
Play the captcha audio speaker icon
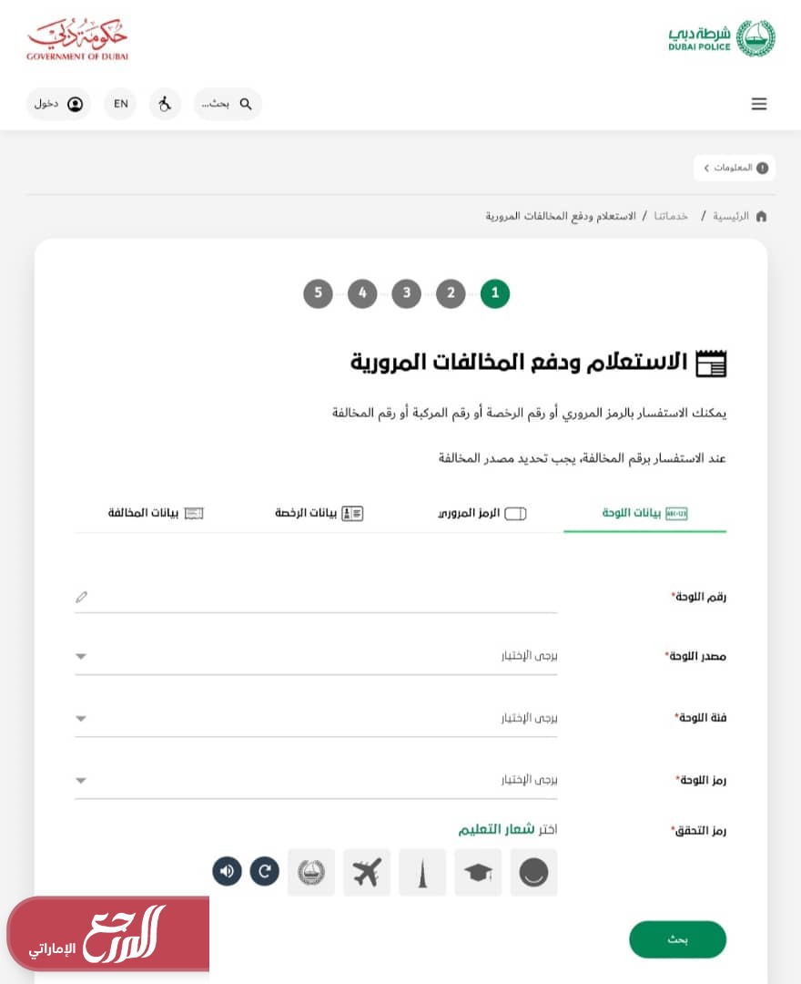click(x=227, y=871)
